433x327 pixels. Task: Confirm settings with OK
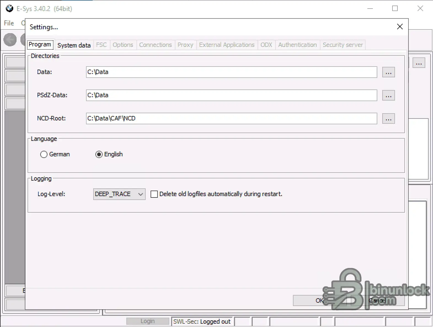[320, 300]
